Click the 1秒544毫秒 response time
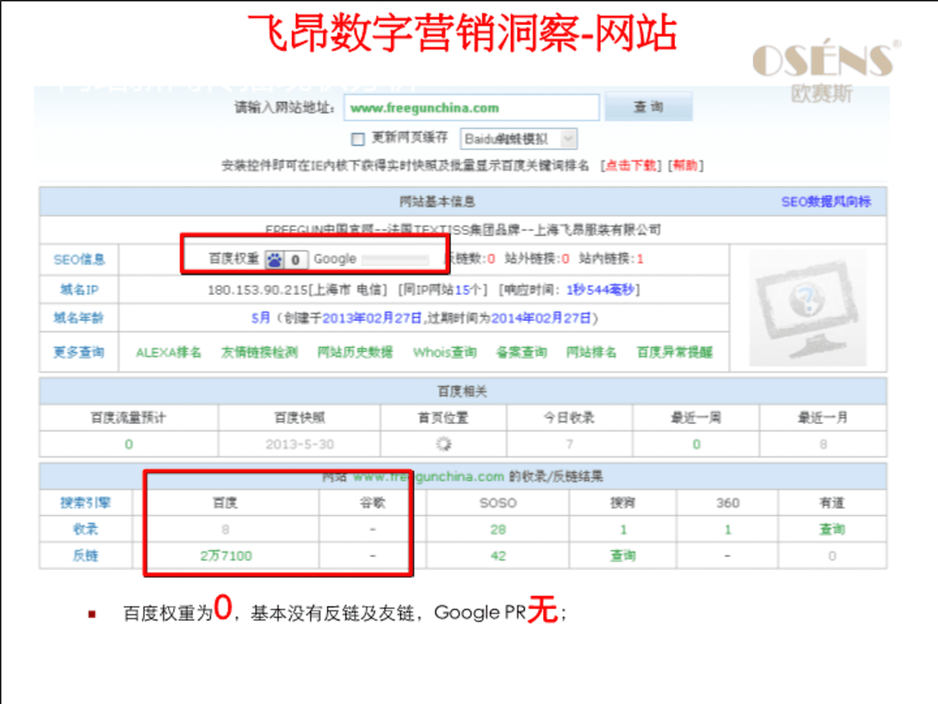The image size is (938, 704). 600,290
